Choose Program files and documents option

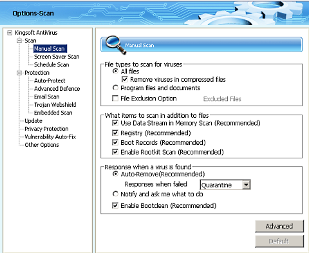[x=115, y=88]
